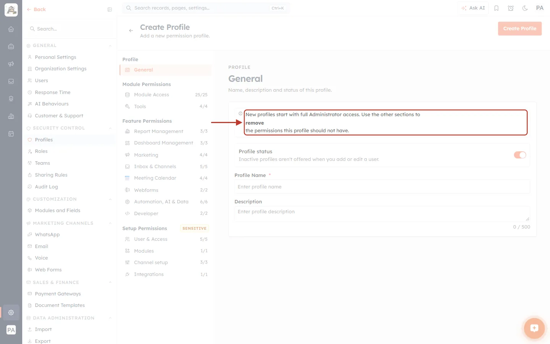550x344 pixels.
Task: Select the inbox tray icon in the left rail
Action: [11, 81]
